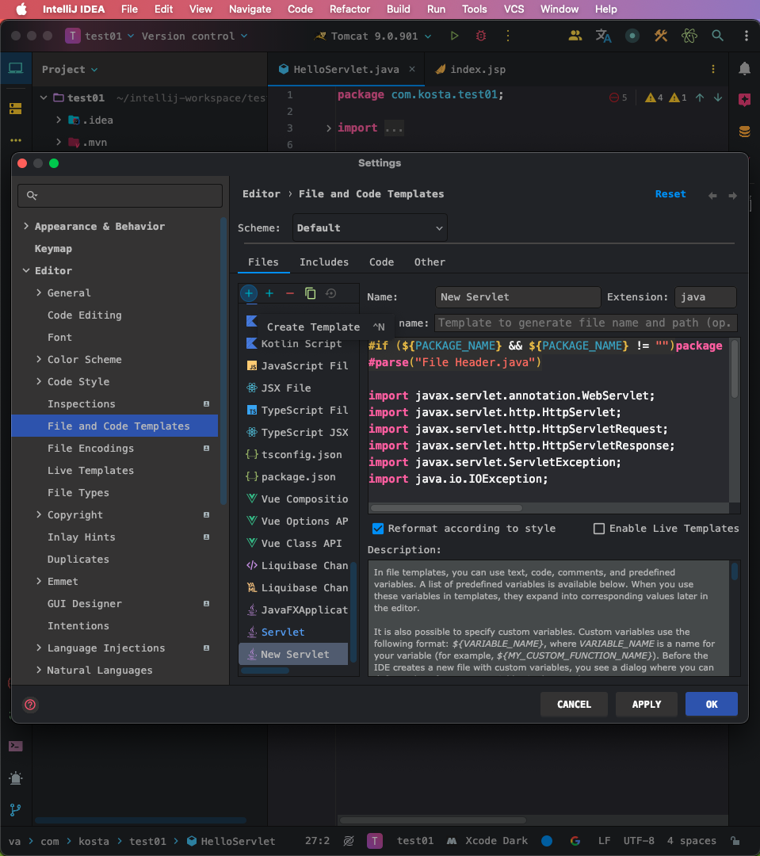This screenshot has height=856, width=760.
Task: Expand the Copyright settings node
Action: click(39, 515)
